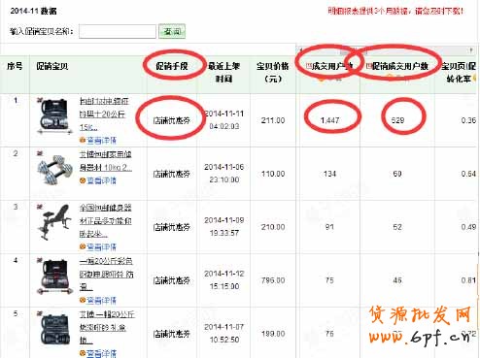Click 查看详情 link in row 5
The image size is (480, 358).
point(101,353)
